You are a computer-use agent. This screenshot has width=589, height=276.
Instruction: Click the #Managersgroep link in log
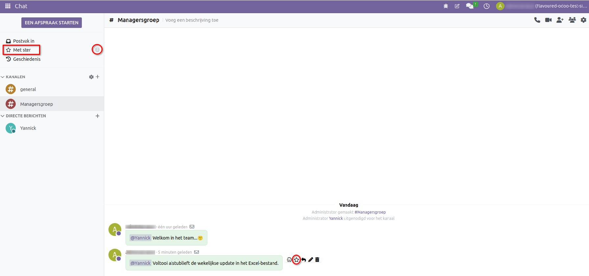click(370, 212)
